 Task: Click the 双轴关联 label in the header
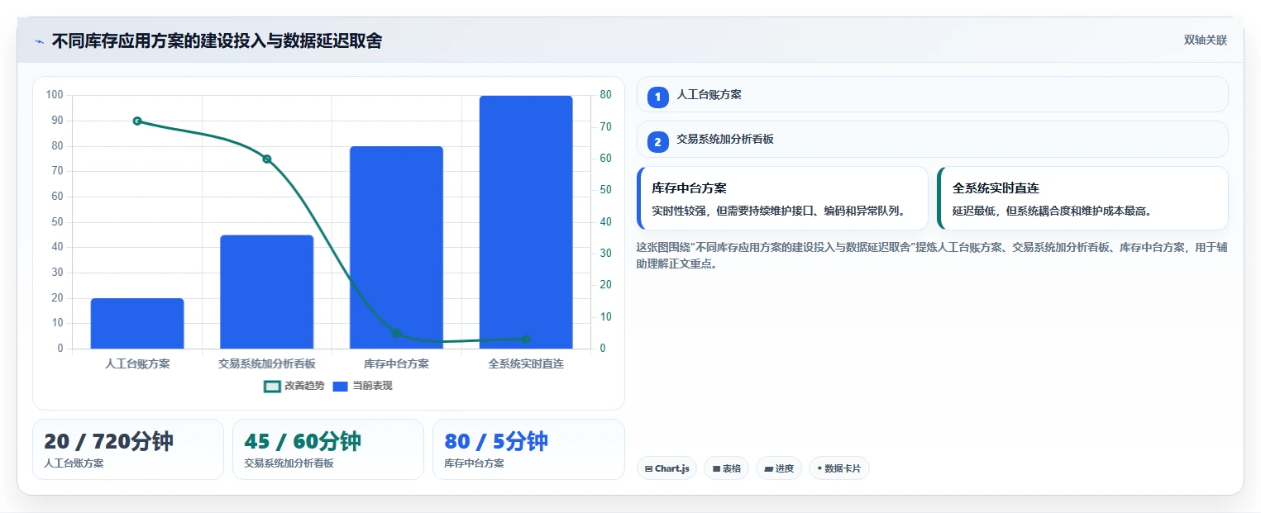coord(1205,40)
